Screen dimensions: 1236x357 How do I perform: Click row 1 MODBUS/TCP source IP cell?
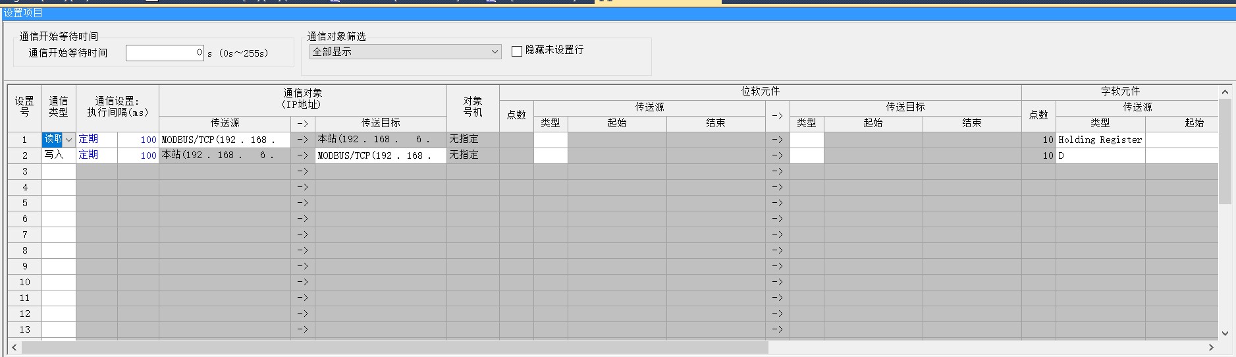pos(224,140)
